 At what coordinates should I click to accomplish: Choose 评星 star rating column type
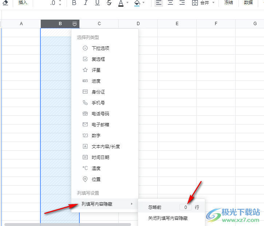105,70
